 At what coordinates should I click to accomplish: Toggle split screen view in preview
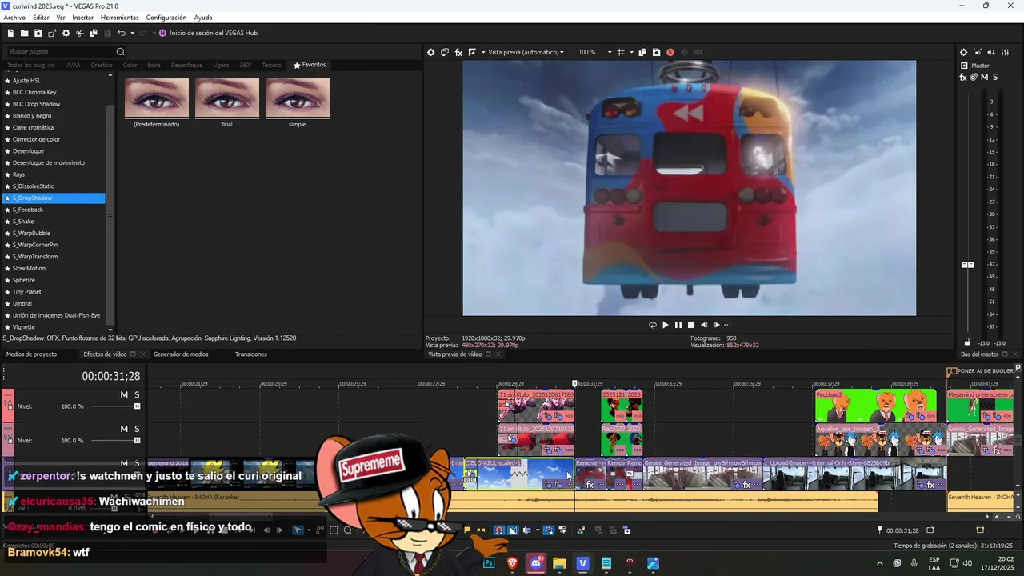472,52
